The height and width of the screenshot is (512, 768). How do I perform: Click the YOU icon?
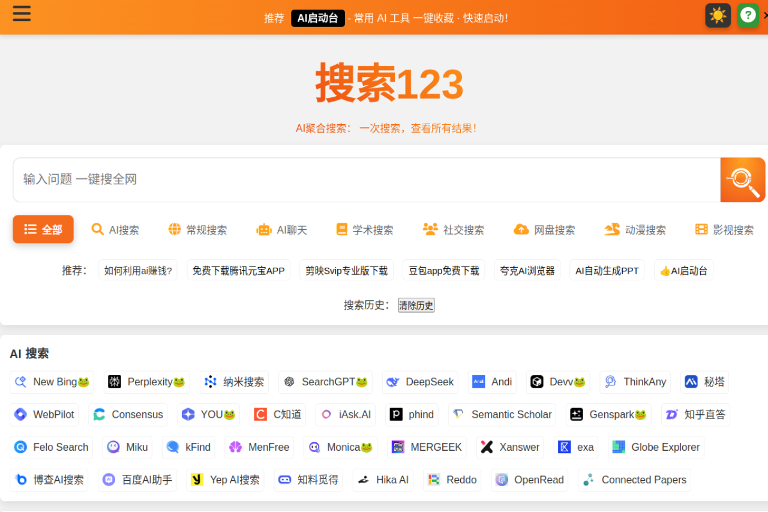[x=188, y=414]
